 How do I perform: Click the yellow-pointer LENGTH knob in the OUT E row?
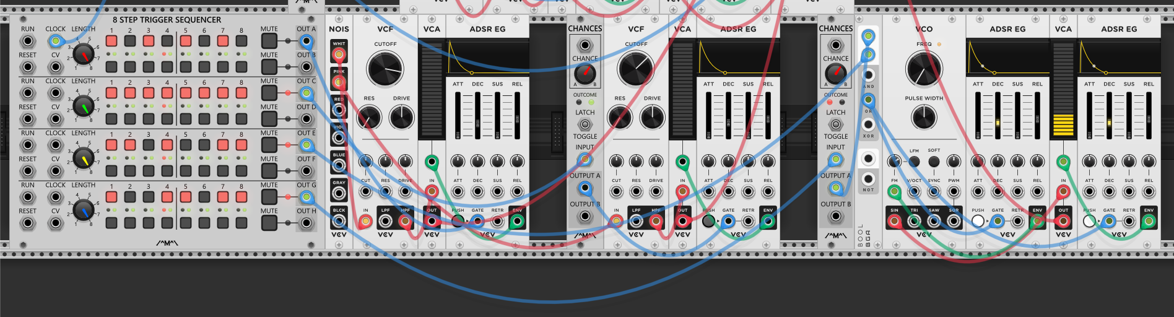pyautogui.click(x=83, y=158)
